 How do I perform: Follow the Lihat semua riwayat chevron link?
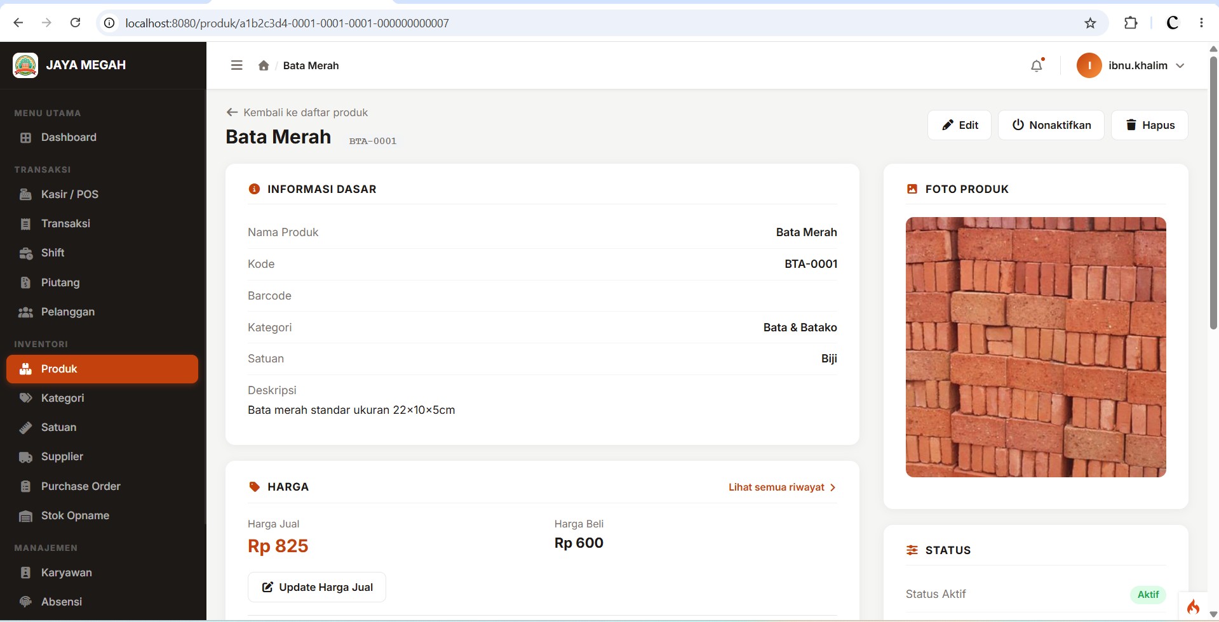tap(782, 487)
